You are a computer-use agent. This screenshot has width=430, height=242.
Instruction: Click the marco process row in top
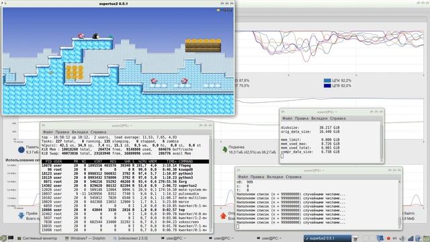(x=126, y=202)
